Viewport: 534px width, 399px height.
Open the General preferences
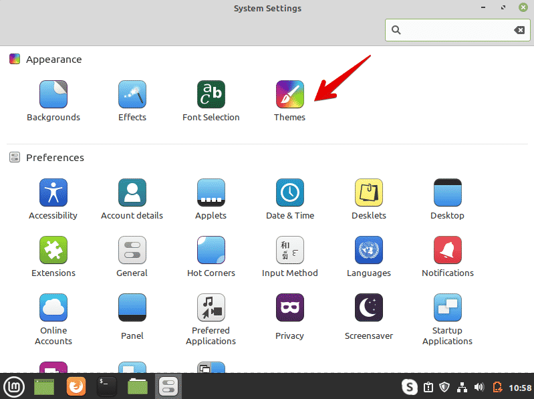132,257
